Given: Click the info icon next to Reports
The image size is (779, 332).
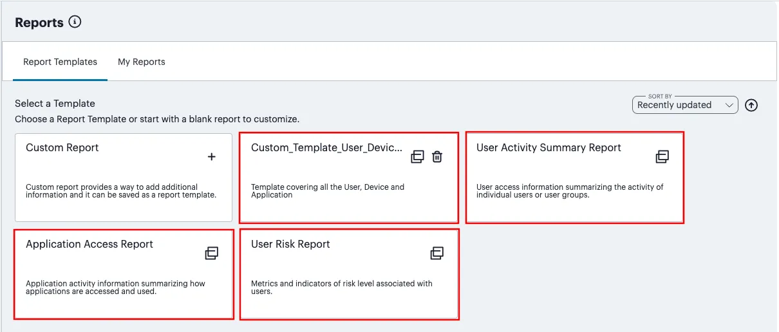Looking at the screenshot, I should click(75, 22).
